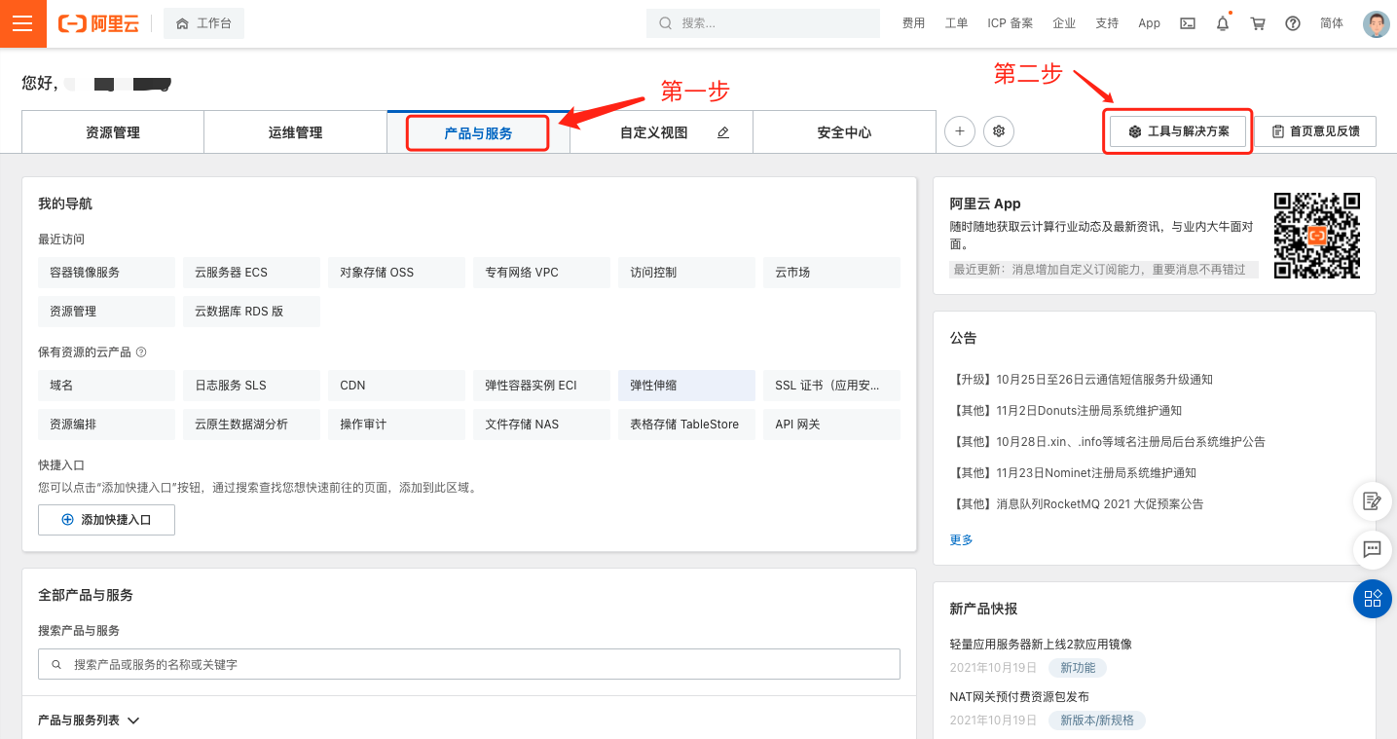Open the Cloud Shell terminal icon
The width and height of the screenshot is (1397, 739).
[x=1188, y=23]
